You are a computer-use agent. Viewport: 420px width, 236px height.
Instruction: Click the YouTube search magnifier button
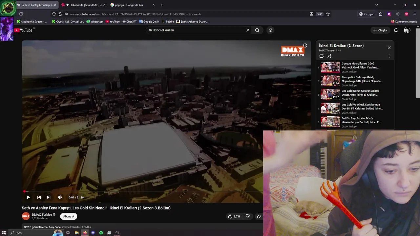[257, 30]
